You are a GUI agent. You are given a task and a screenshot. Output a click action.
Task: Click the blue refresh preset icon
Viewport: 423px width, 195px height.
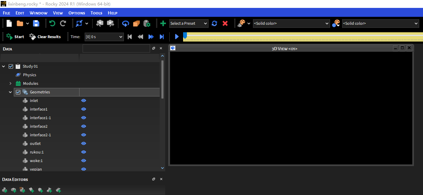point(214,23)
